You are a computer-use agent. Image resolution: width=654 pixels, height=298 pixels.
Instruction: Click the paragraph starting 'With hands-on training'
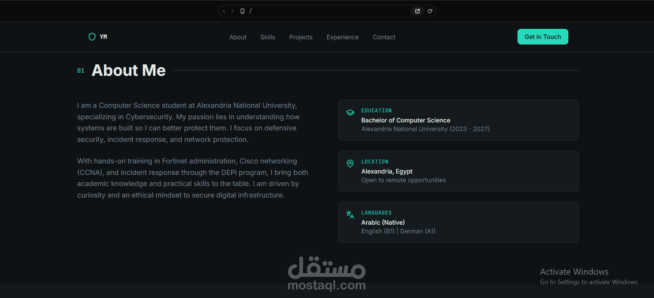pos(193,178)
